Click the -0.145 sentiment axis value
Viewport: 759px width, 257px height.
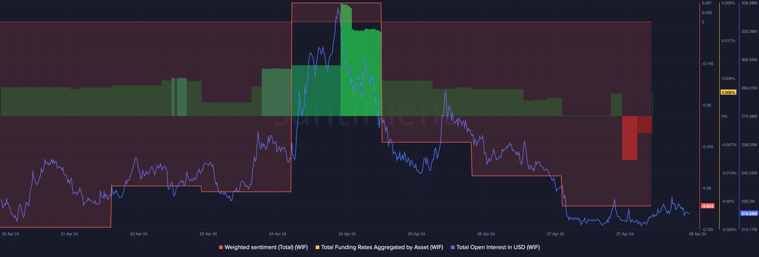point(708,64)
